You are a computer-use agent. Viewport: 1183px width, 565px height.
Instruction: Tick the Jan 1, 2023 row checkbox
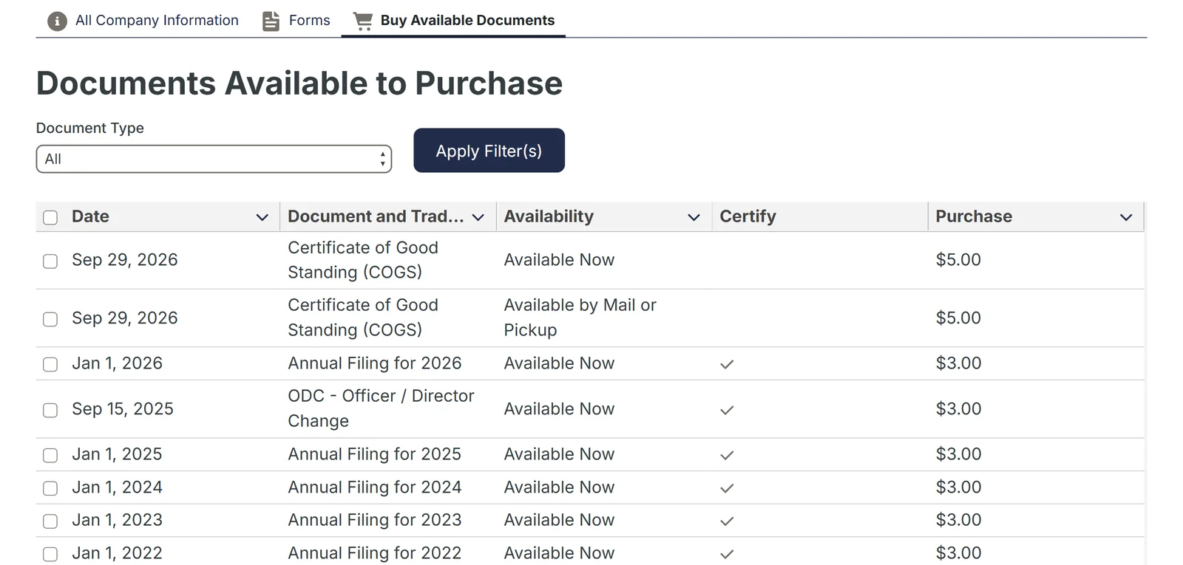[x=50, y=521]
